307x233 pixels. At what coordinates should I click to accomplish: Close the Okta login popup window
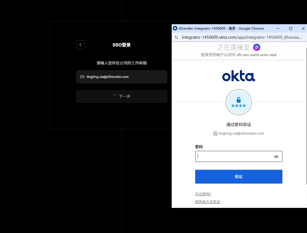[x=303, y=28]
